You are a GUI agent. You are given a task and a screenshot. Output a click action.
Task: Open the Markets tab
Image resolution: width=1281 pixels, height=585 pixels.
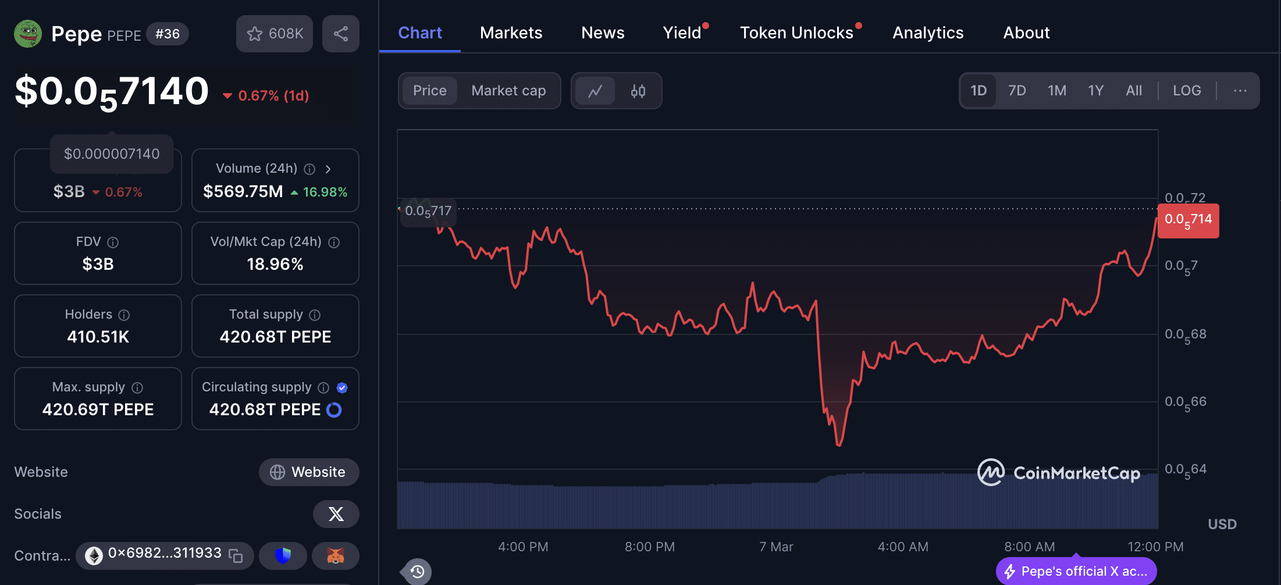pyautogui.click(x=511, y=33)
